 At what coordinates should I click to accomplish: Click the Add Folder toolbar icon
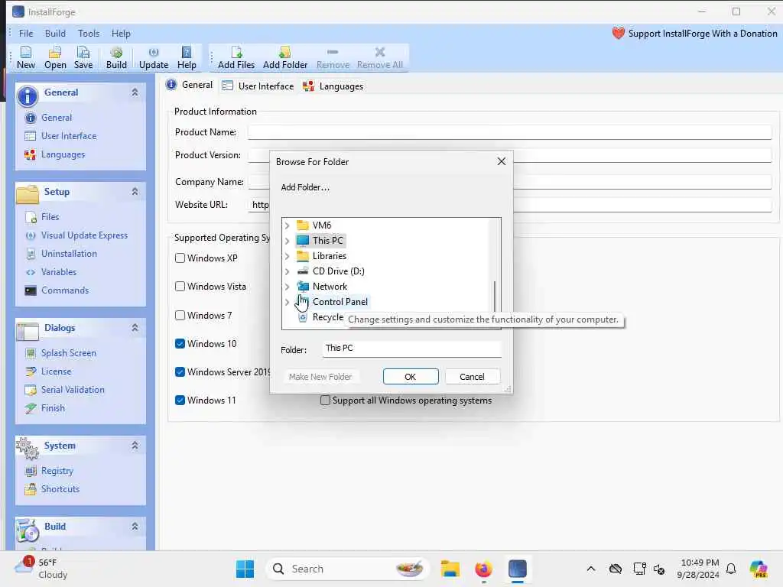pos(285,57)
